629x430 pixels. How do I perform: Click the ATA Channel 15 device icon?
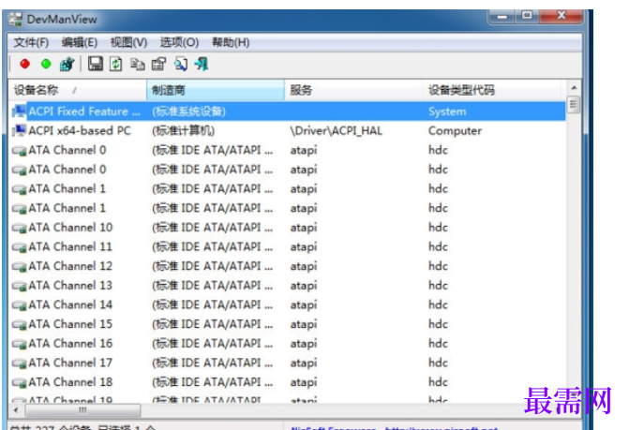click(19, 324)
